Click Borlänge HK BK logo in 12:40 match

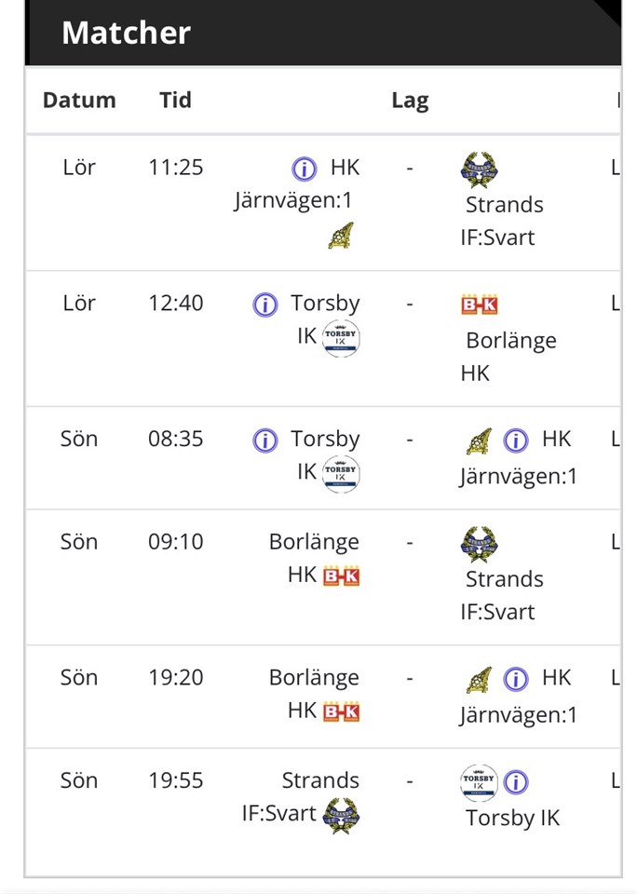479,305
